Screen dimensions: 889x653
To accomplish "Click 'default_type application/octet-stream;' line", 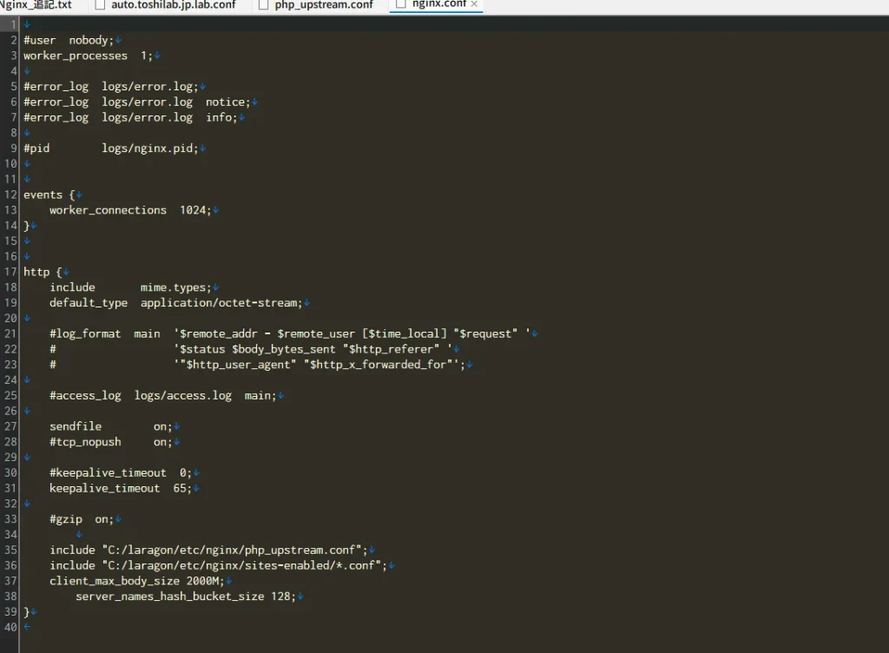I will pyautogui.click(x=175, y=303).
